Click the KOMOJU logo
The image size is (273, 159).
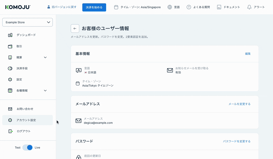[x=18, y=7]
